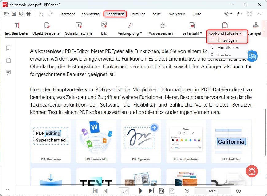Go to the next page

[x=141, y=191]
